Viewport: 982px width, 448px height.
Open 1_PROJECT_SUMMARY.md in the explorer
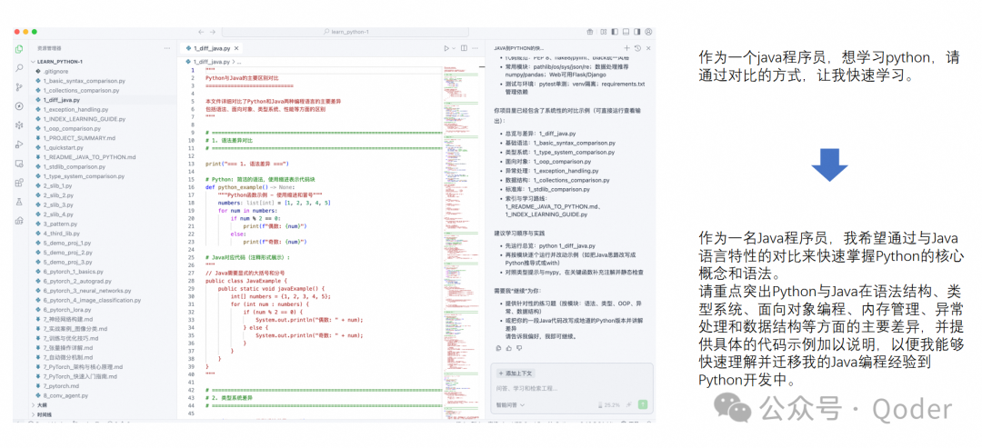coord(79,137)
